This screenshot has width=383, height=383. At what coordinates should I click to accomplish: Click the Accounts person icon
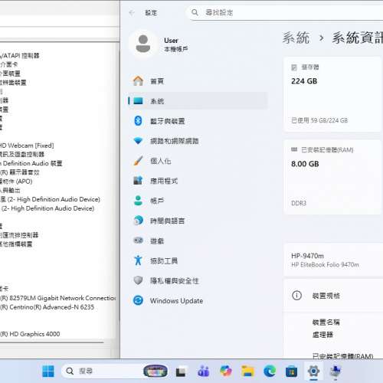click(138, 201)
